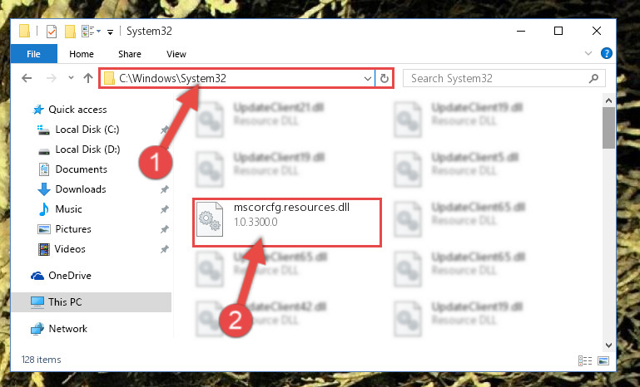Open the recent locations dropdown arrow
This screenshot has width=640, height=387.
pyautogui.click(x=71, y=77)
